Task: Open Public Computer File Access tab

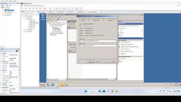Action: pyautogui.click(x=85, y=19)
